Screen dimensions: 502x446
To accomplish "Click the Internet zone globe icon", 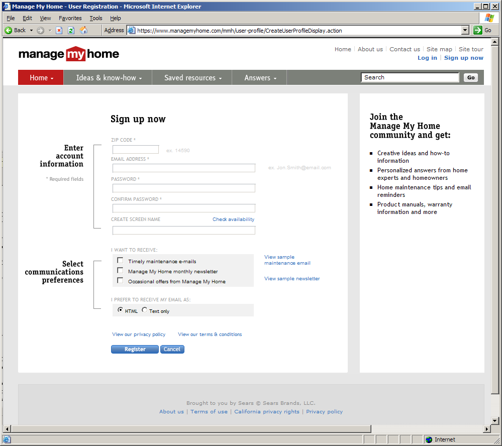I will tap(429, 439).
